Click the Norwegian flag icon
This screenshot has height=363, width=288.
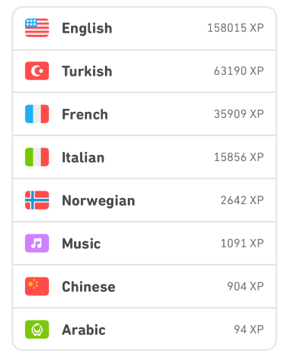[37, 200]
